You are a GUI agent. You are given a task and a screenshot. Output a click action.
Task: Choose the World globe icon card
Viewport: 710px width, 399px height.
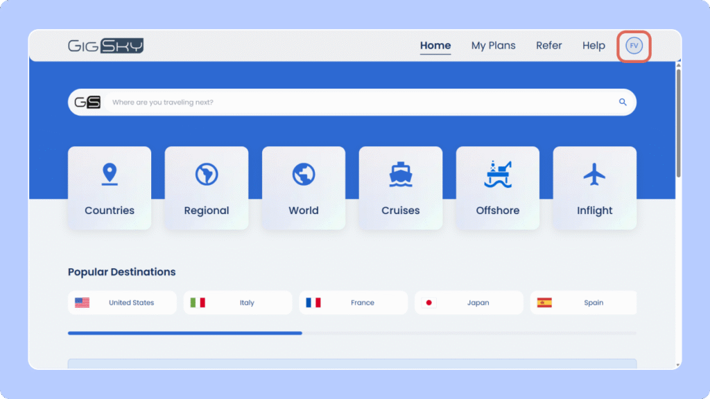coord(303,175)
